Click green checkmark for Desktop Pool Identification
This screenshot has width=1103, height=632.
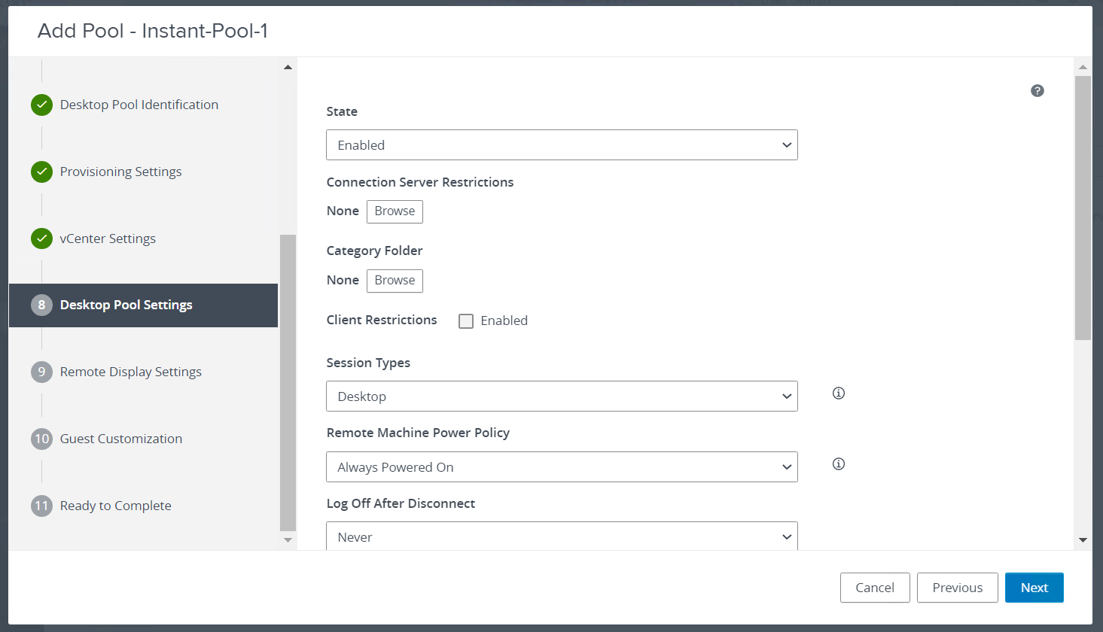tap(41, 105)
